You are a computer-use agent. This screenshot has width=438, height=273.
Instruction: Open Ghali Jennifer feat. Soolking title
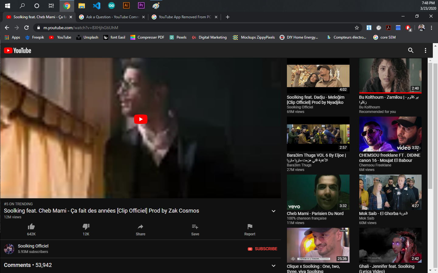coord(387,269)
